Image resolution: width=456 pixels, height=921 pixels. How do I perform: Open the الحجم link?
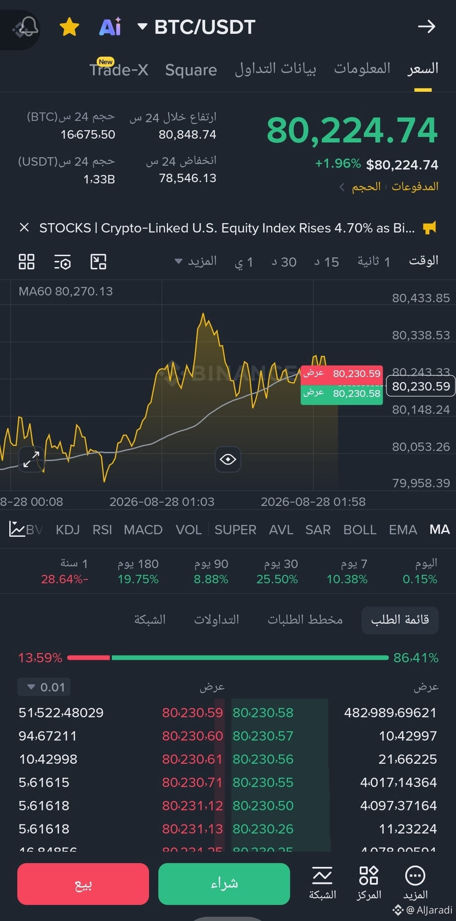(366, 186)
